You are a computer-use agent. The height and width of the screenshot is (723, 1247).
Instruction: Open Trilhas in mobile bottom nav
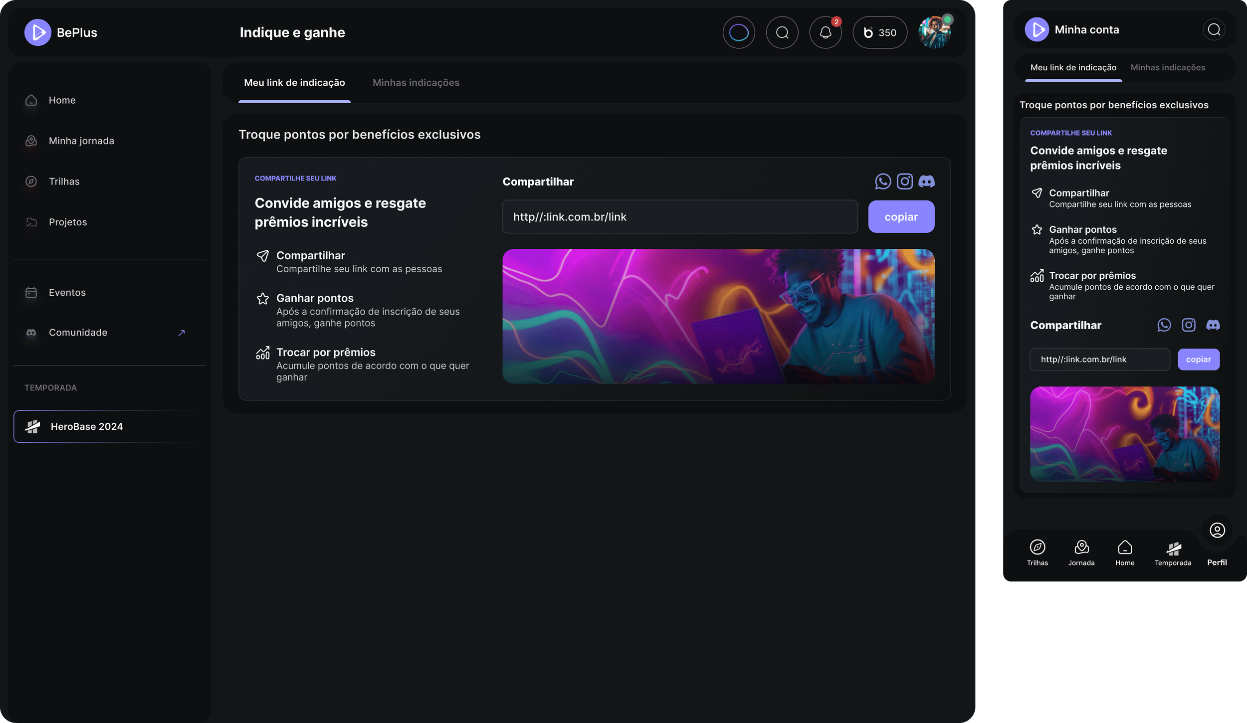tap(1038, 553)
